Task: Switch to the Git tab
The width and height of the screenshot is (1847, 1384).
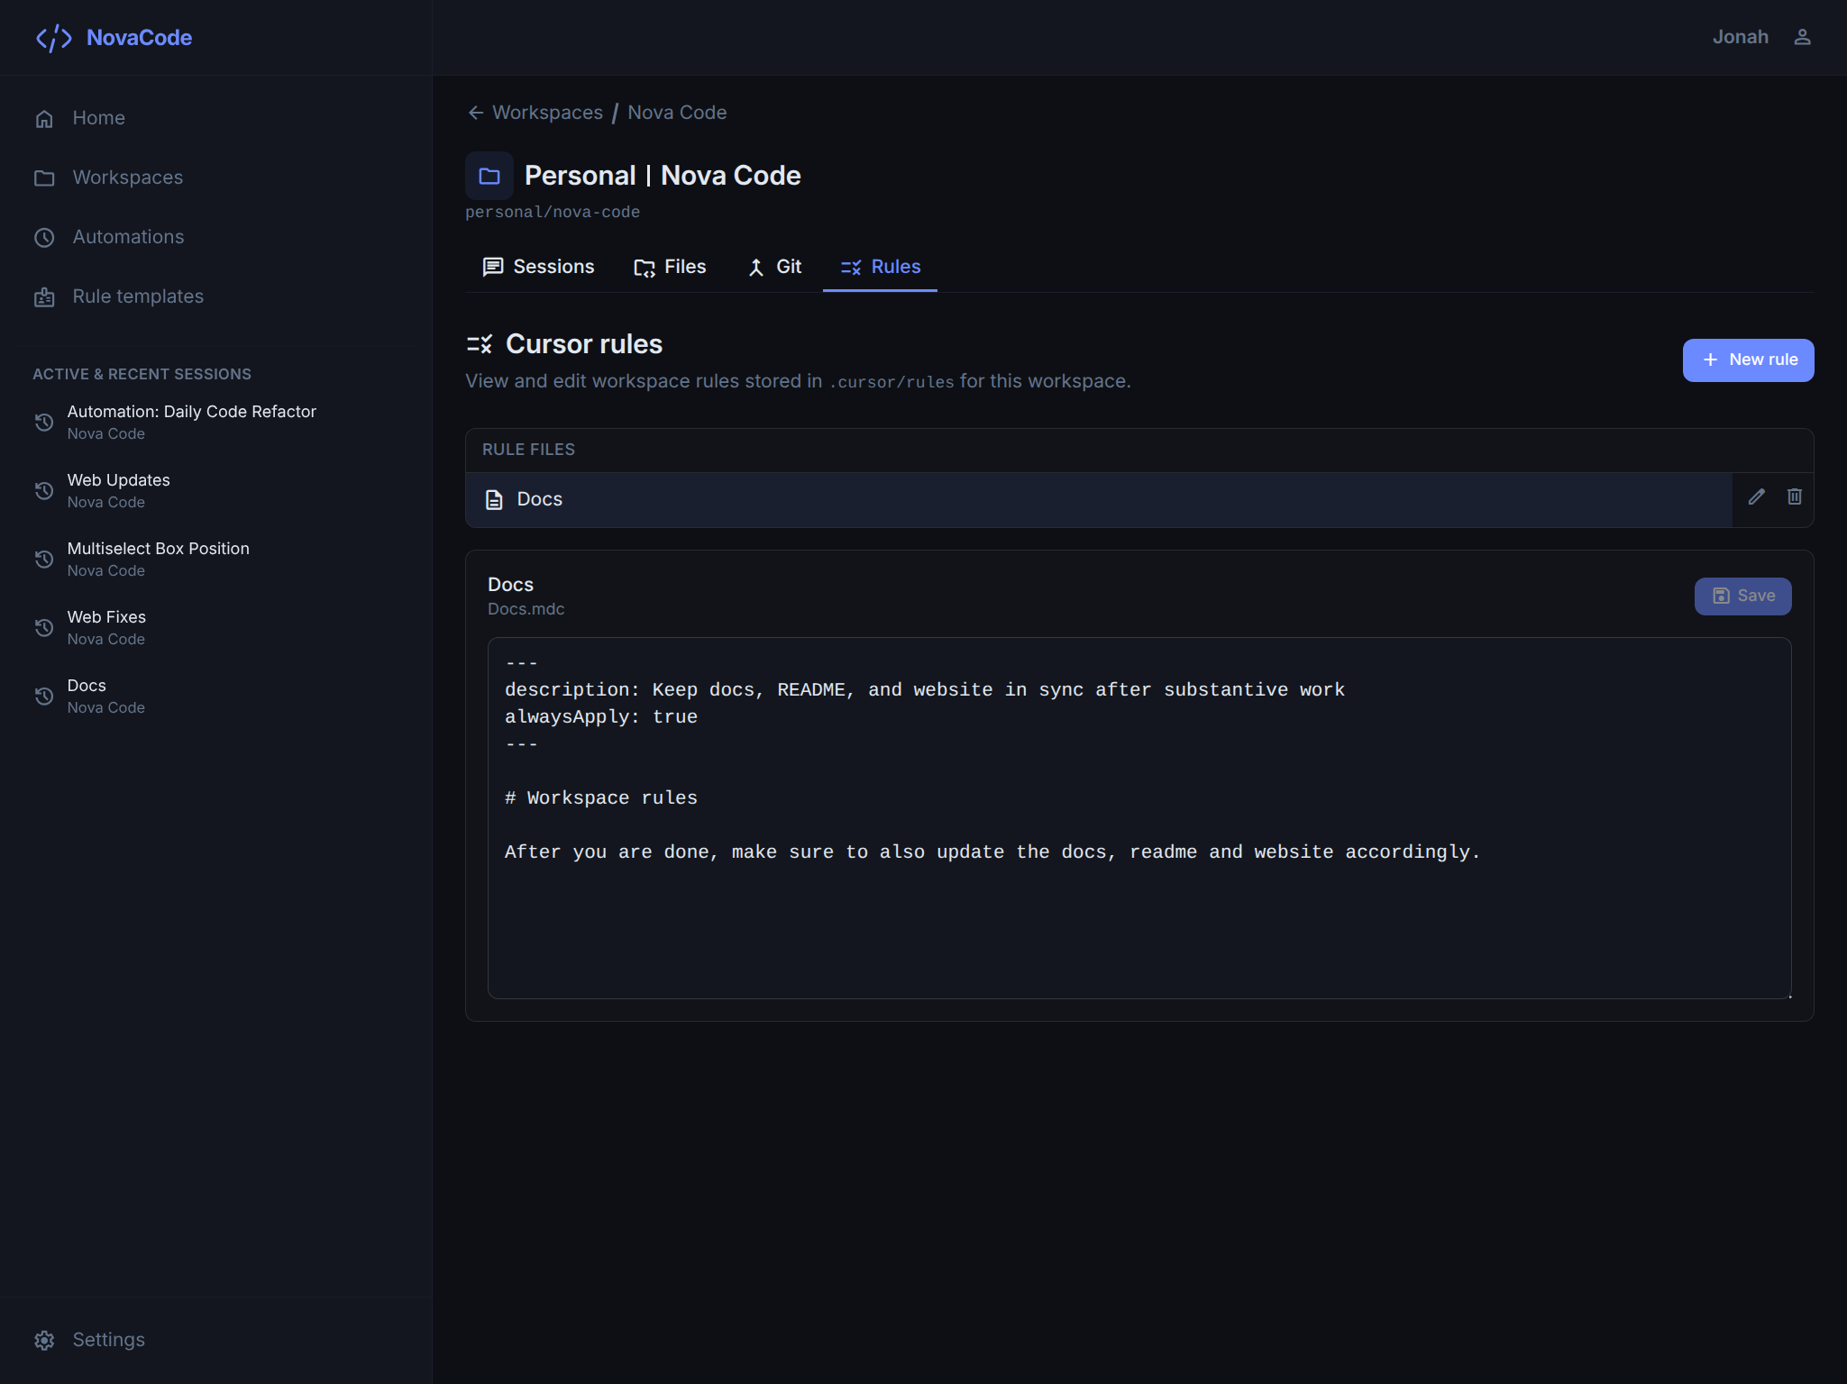Action: (x=774, y=267)
